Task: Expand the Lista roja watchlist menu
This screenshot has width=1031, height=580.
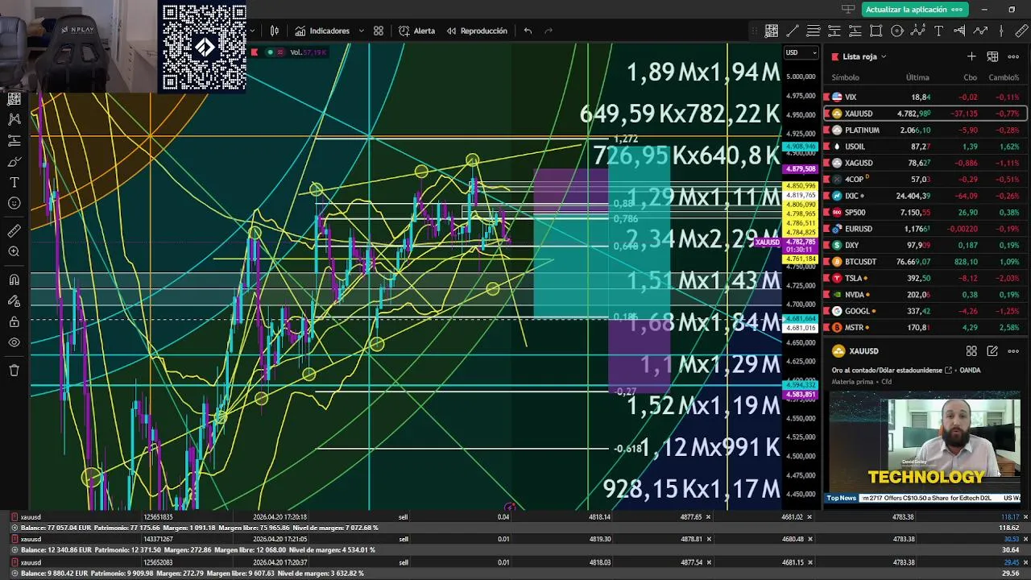Action: coord(864,56)
